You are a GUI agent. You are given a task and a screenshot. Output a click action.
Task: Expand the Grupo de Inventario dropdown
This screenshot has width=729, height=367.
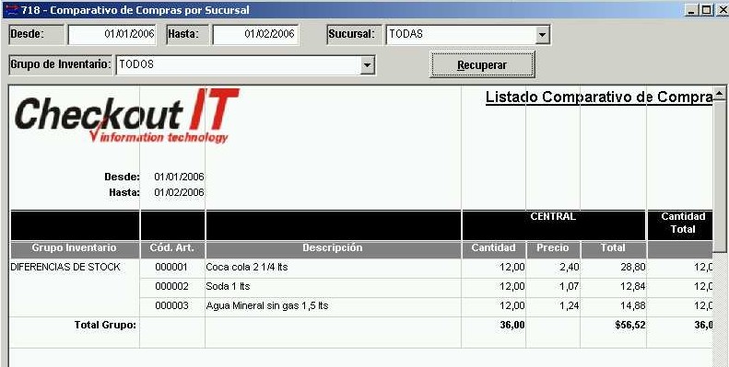pos(368,65)
